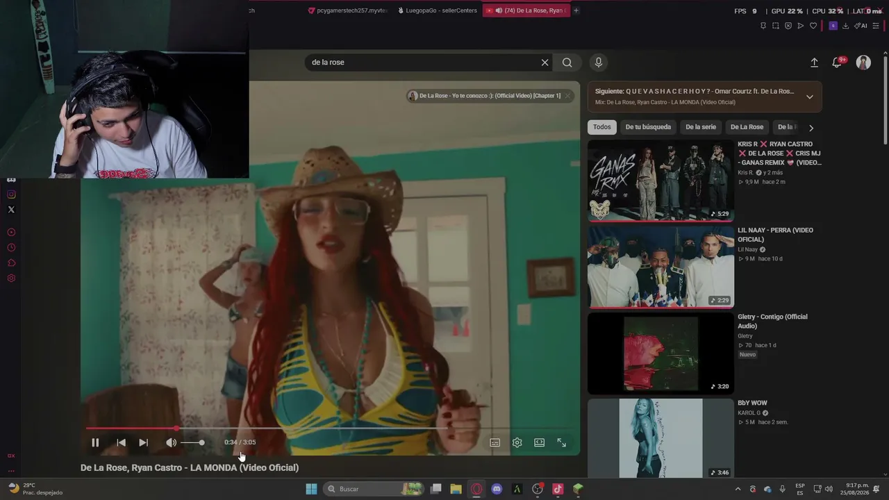Open YouTube notifications bell
The height and width of the screenshot is (500, 889).
click(x=838, y=62)
